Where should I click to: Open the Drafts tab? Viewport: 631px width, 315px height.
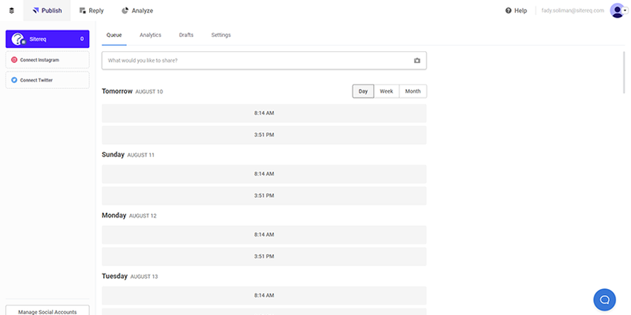[186, 35]
